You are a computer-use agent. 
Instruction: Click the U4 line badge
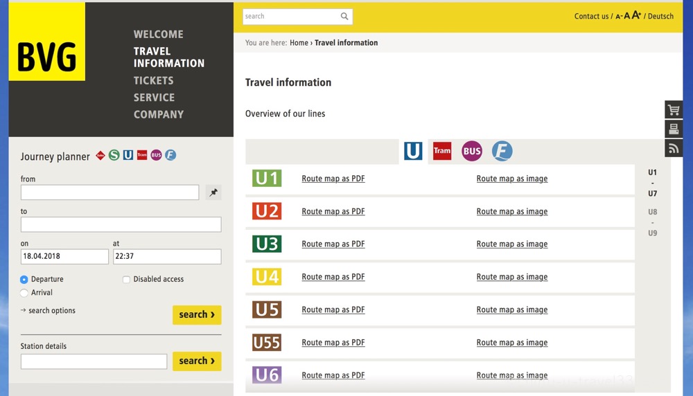[267, 277]
